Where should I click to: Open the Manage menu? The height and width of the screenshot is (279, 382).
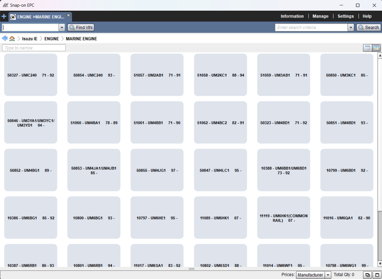click(320, 16)
